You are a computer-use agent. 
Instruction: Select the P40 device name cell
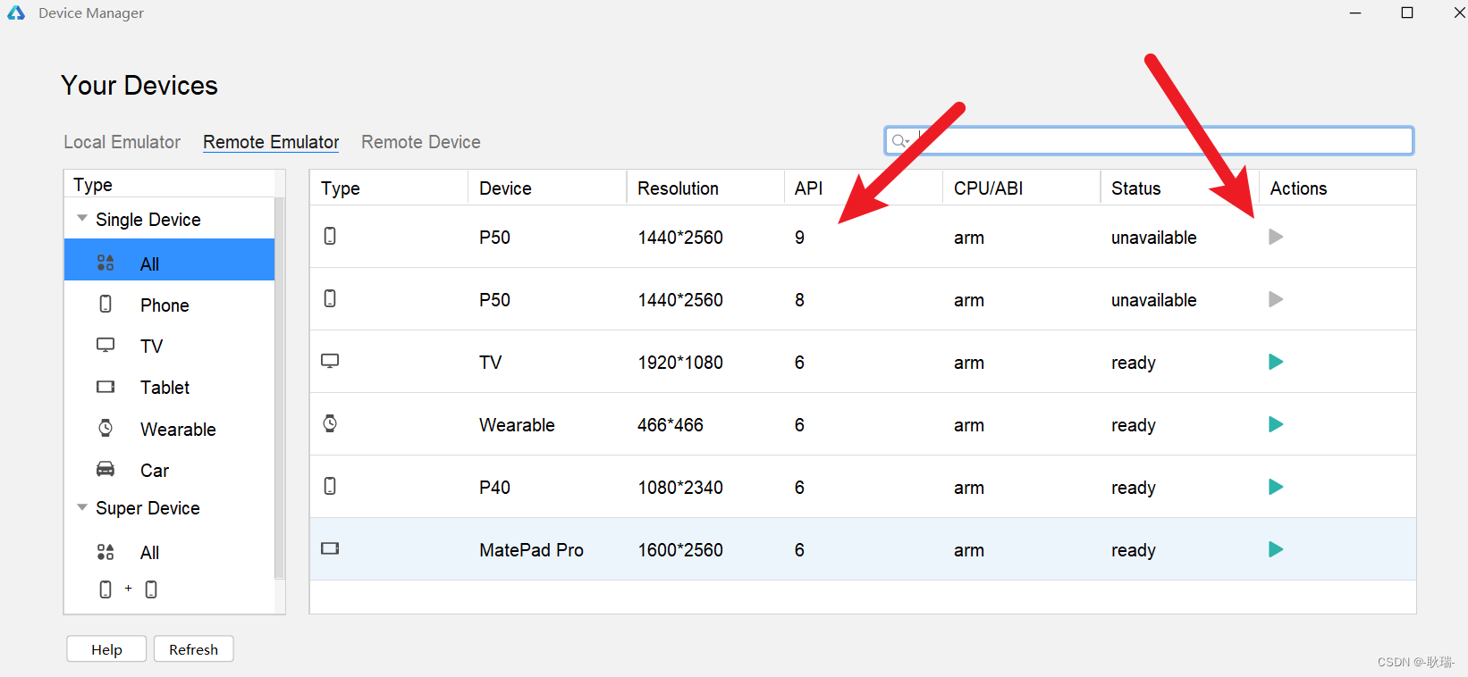click(x=494, y=488)
